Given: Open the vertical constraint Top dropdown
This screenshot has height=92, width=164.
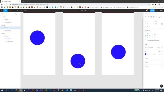Looking at the screenshot, I should click(154, 37).
